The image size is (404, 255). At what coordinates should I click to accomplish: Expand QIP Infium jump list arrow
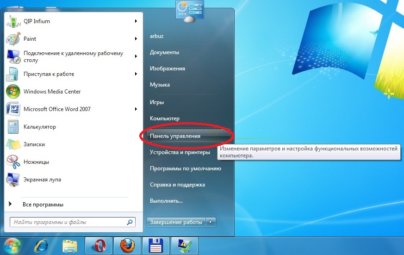pos(136,21)
